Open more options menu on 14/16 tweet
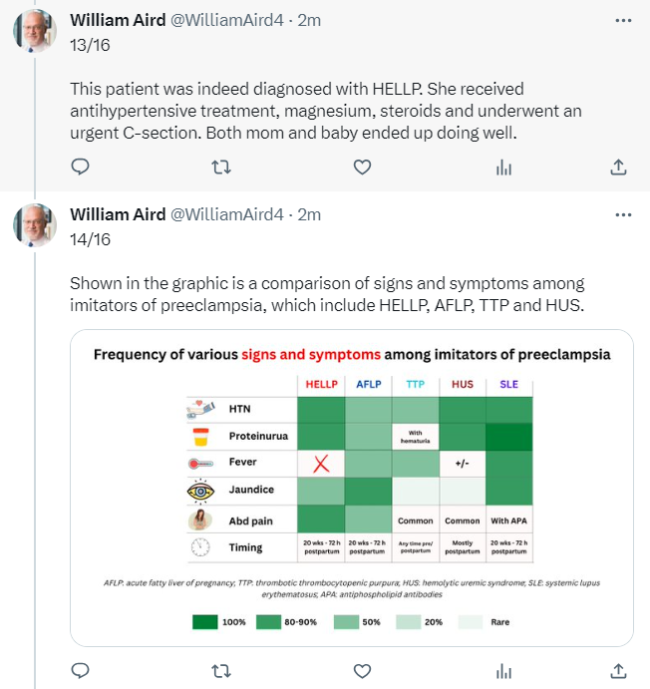650x689 pixels. click(623, 214)
